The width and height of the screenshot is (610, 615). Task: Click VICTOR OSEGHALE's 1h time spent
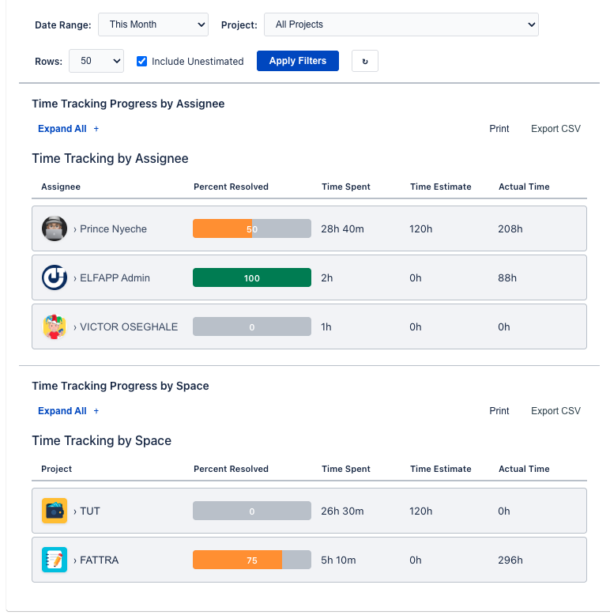point(326,327)
